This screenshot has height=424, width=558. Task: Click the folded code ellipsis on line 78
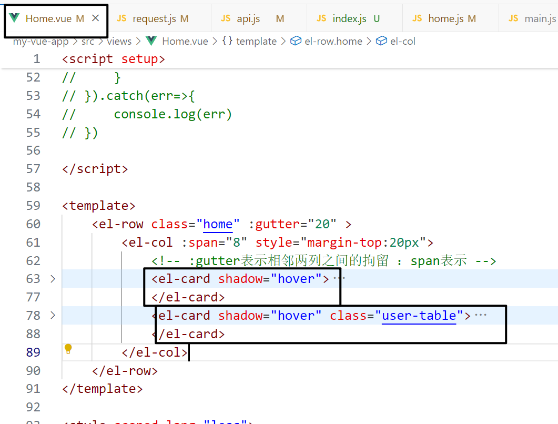(x=480, y=315)
